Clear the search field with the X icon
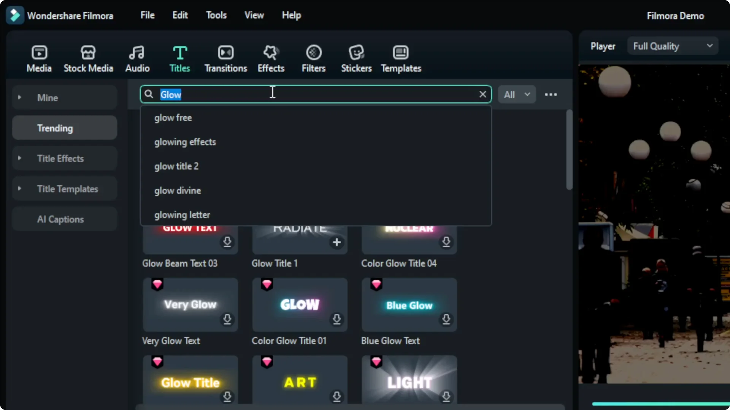 point(482,94)
